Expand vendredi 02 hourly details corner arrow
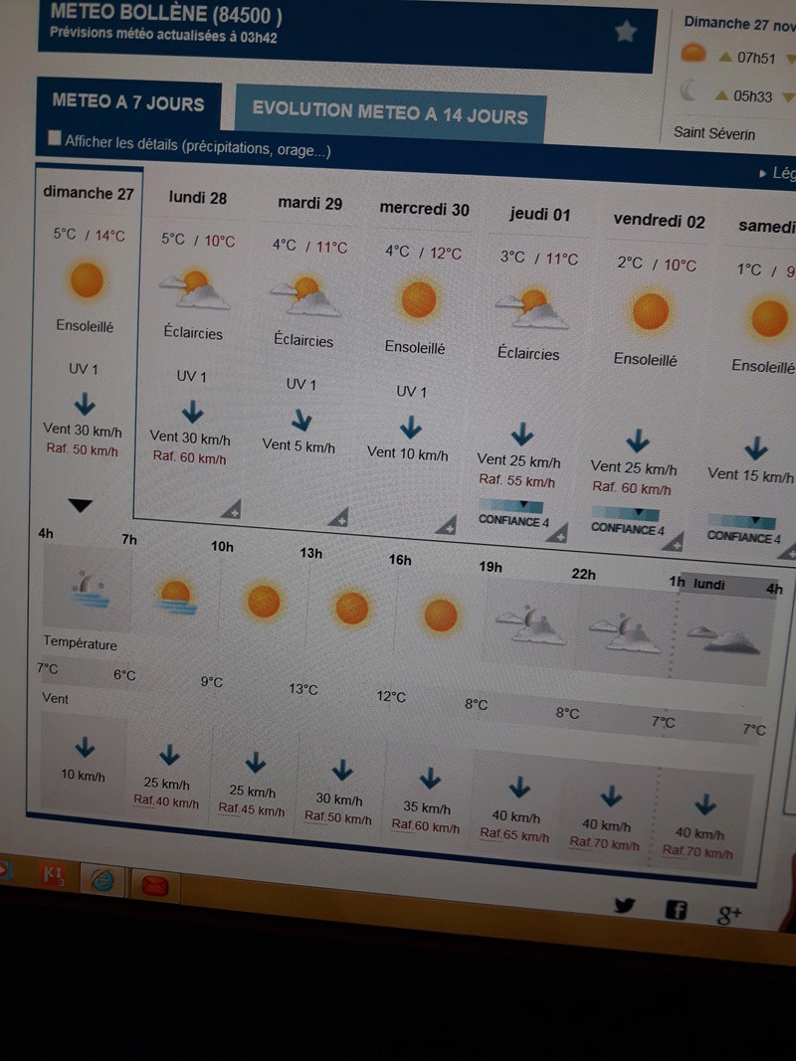The height and width of the screenshot is (1061, 796). (673, 541)
